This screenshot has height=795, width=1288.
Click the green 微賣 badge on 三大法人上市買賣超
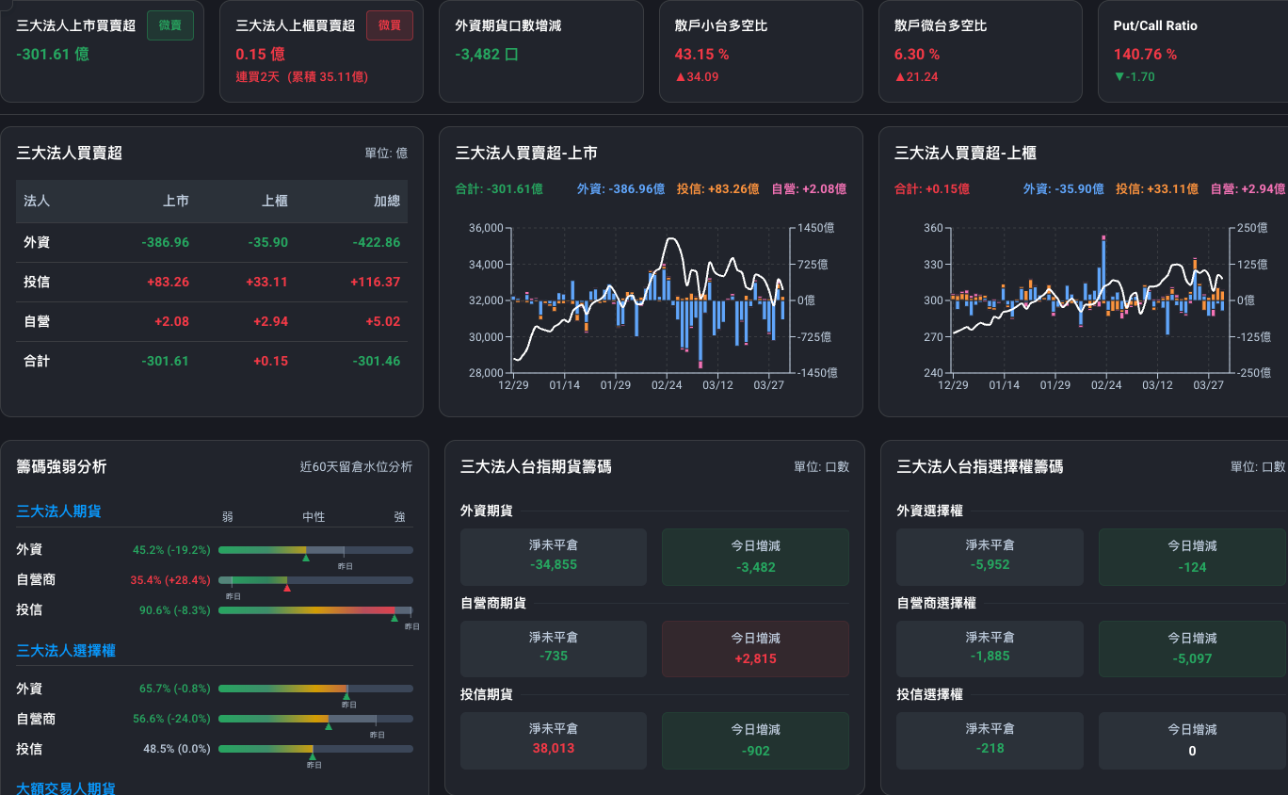tap(170, 25)
